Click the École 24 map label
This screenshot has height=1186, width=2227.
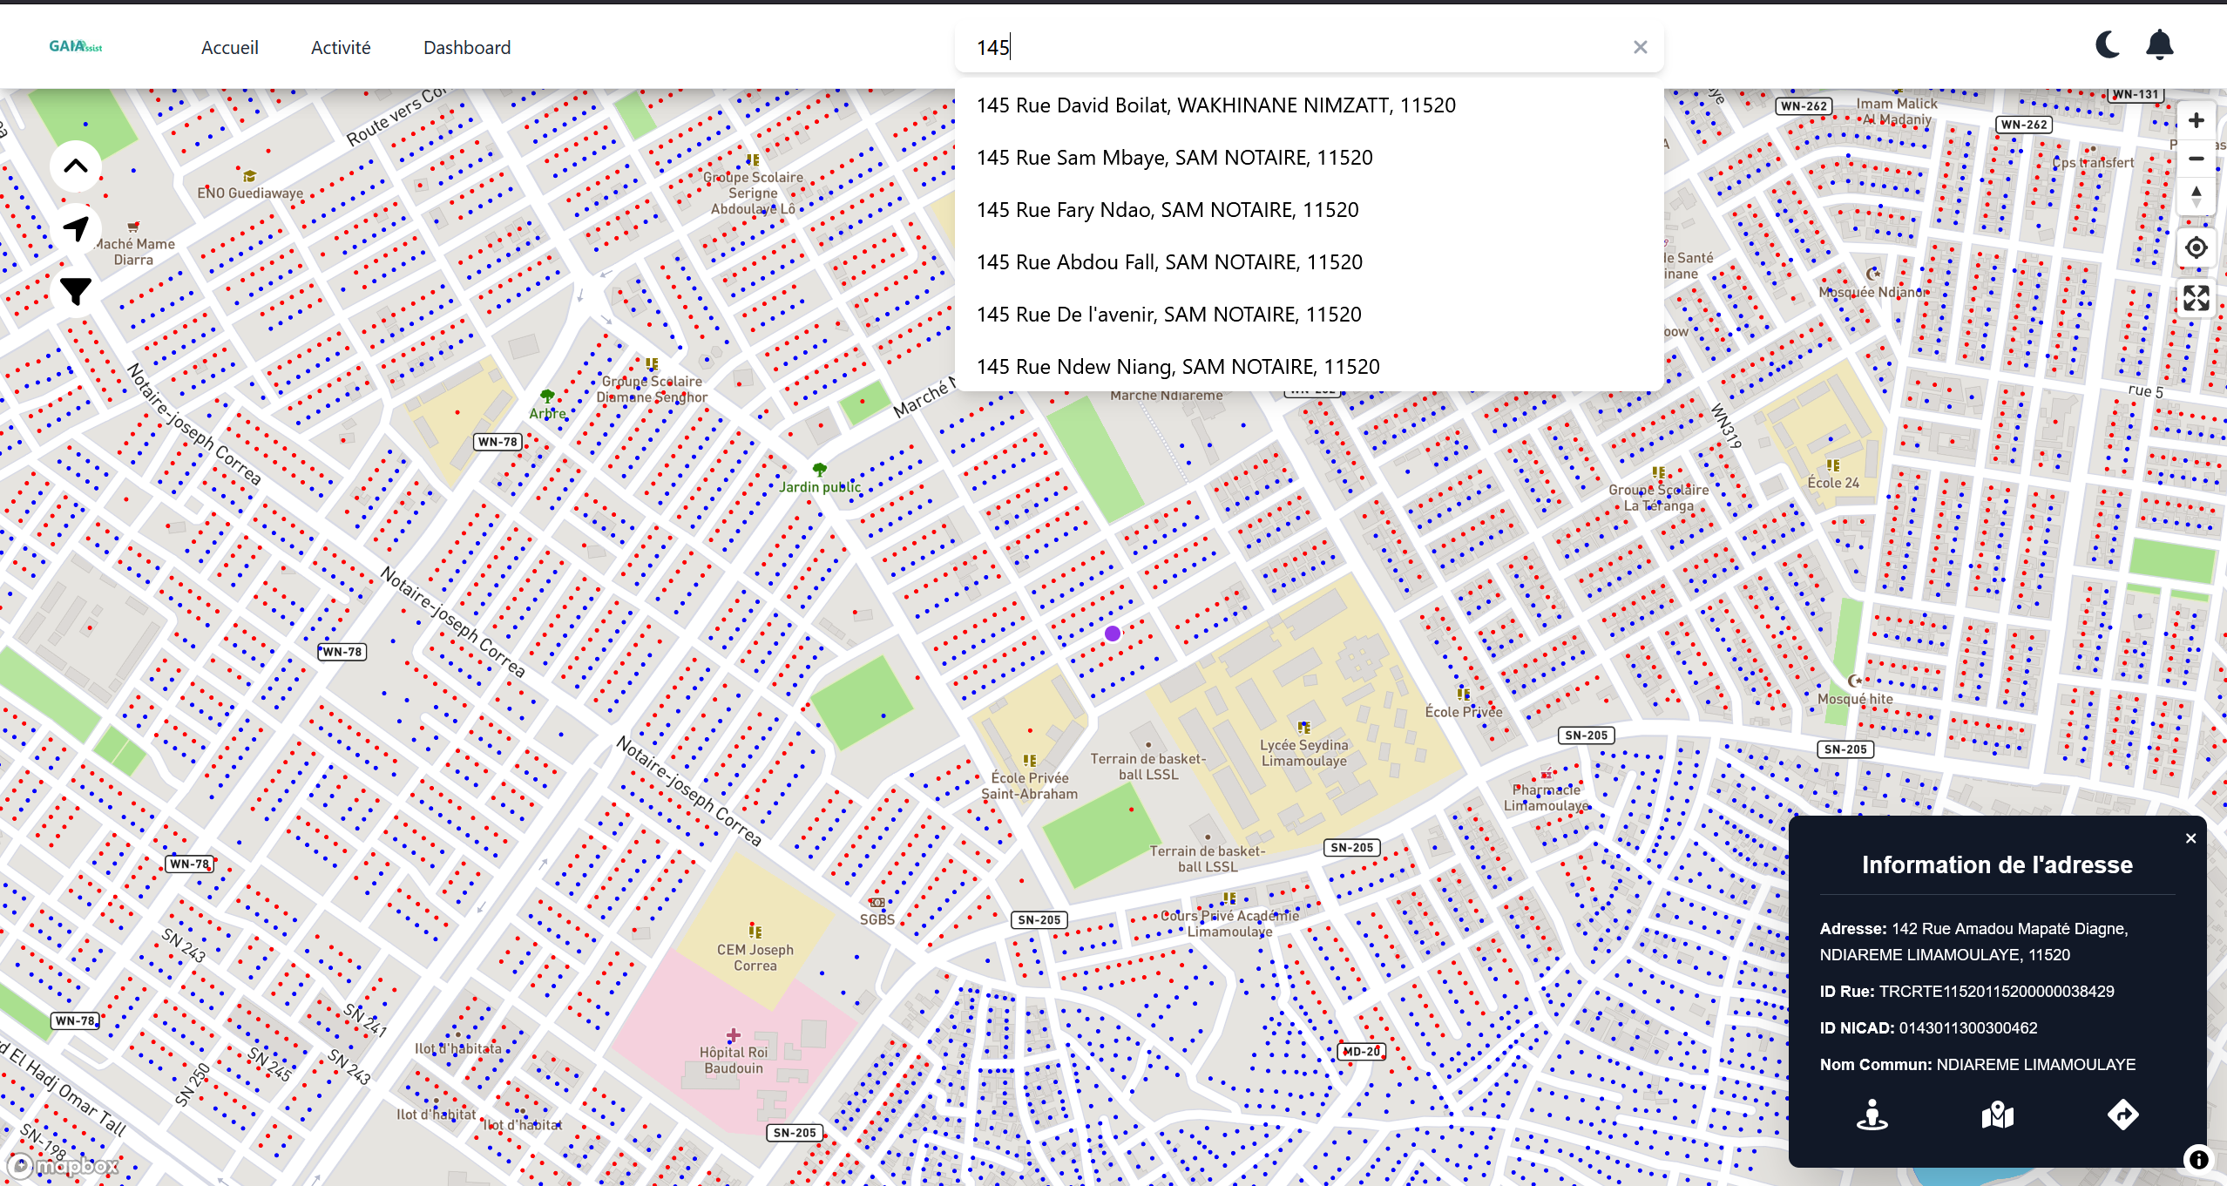pos(1833,483)
